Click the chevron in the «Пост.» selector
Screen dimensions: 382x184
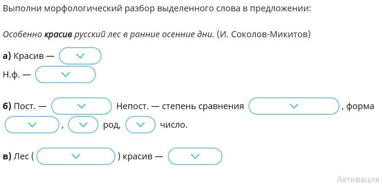click(82, 106)
